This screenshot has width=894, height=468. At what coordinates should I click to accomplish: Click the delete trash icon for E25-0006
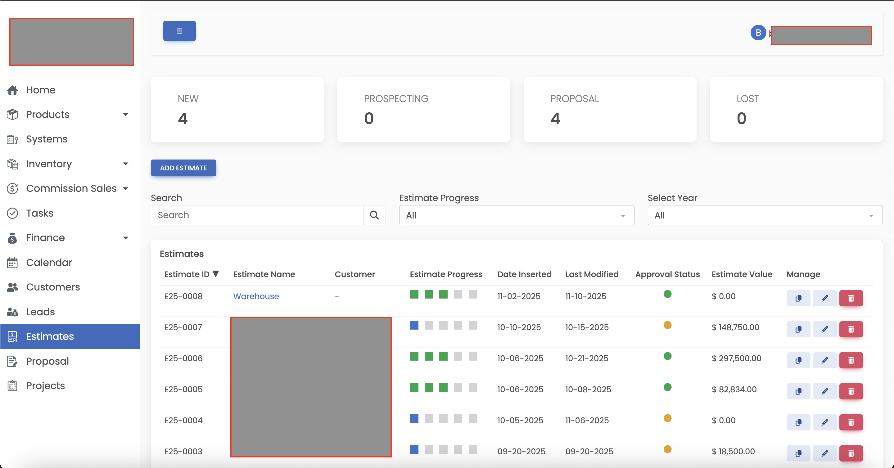[851, 360]
